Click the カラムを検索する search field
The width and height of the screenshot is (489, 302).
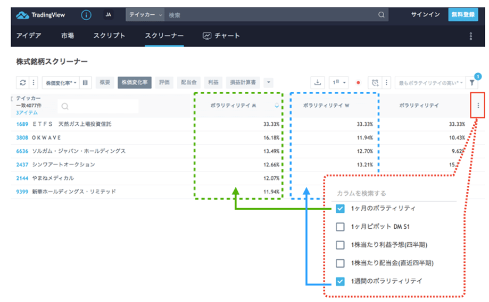395,193
